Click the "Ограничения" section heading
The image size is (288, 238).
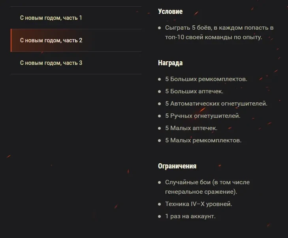[x=177, y=166]
